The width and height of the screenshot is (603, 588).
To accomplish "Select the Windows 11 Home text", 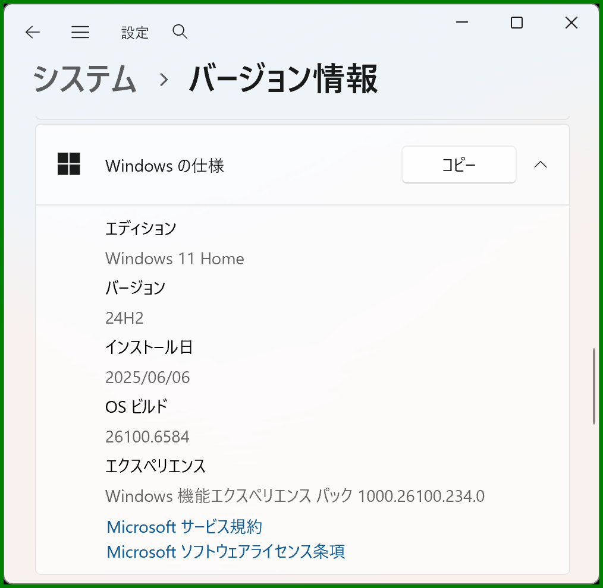I will click(175, 258).
